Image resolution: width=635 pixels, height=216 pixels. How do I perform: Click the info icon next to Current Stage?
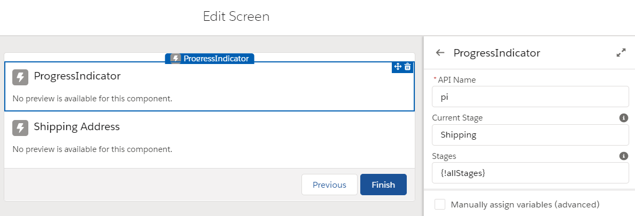pos(624,118)
